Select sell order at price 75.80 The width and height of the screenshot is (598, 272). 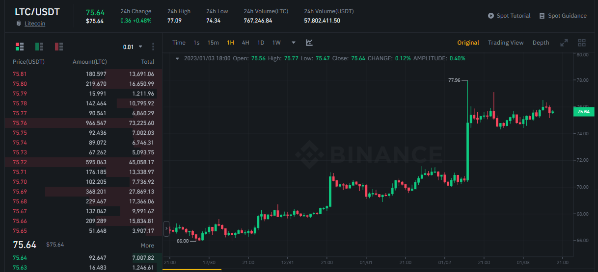pos(83,84)
